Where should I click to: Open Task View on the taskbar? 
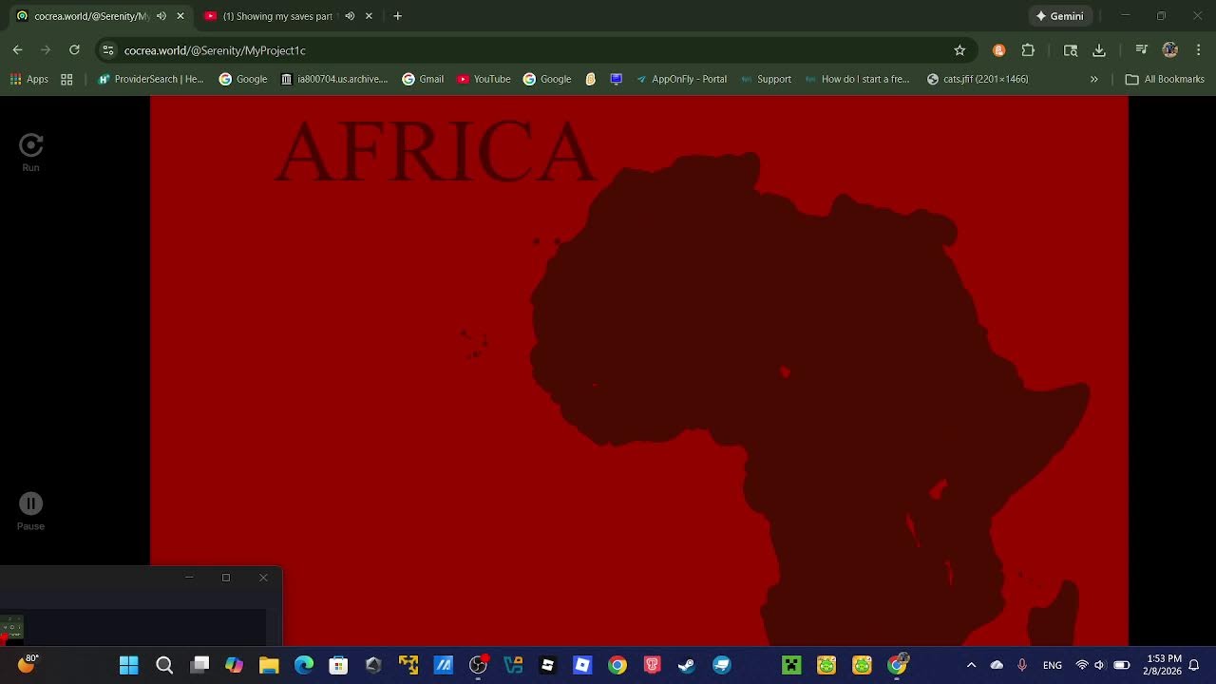click(199, 665)
